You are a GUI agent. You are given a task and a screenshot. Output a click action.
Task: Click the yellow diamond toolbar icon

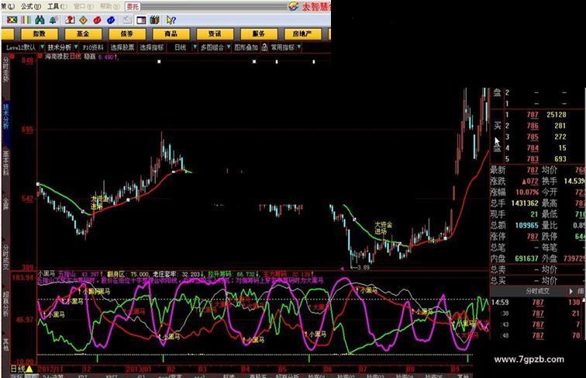[84, 20]
